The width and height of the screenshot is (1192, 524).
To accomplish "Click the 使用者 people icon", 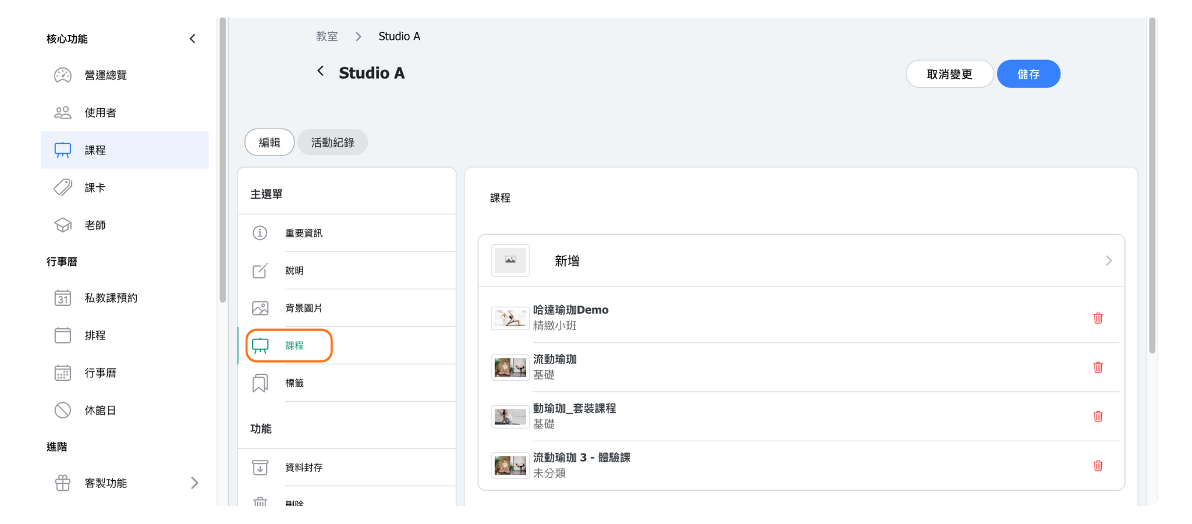I will [63, 112].
